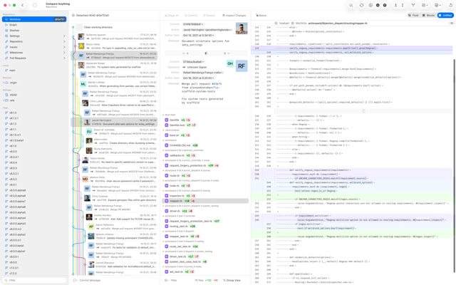Screen dimensions: 456x285
Task: Toggle the half-circle swap between commits A and B
Action: click(x=206, y=53)
